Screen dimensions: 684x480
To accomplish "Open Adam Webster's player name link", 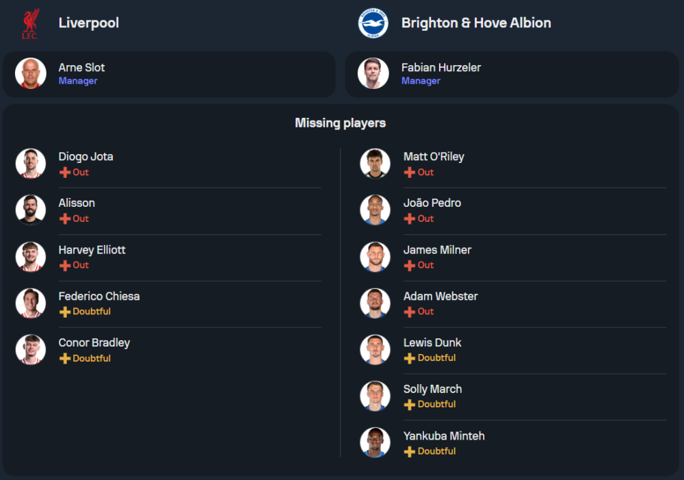I will [440, 296].
